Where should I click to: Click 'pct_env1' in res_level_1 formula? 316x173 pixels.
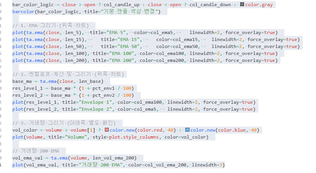[104, 88]
